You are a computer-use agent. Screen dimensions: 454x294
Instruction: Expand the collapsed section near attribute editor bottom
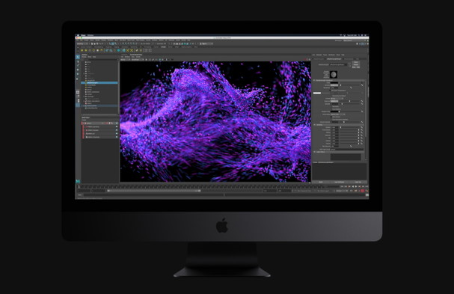[314, 152]
